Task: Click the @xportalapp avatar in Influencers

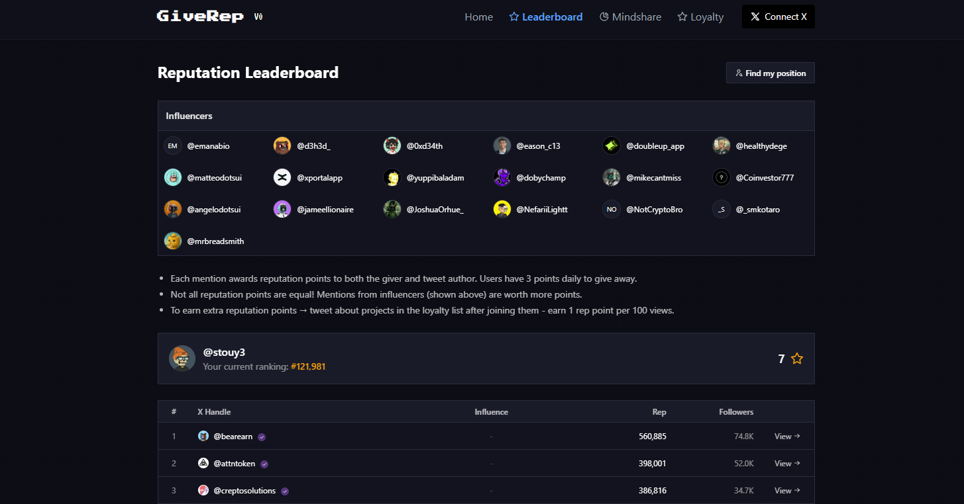Action: [x=282, y=177]
